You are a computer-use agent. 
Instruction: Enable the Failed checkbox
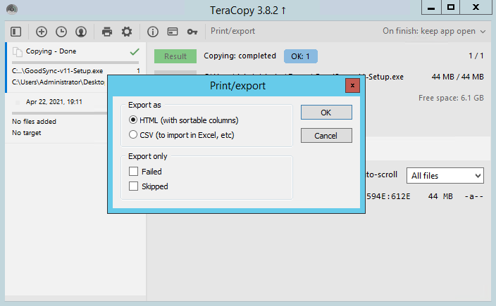(133, 172)
